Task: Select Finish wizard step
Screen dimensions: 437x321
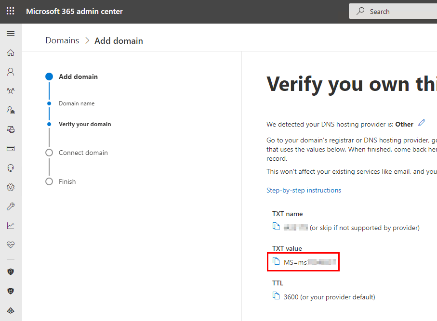Action: 67,181
